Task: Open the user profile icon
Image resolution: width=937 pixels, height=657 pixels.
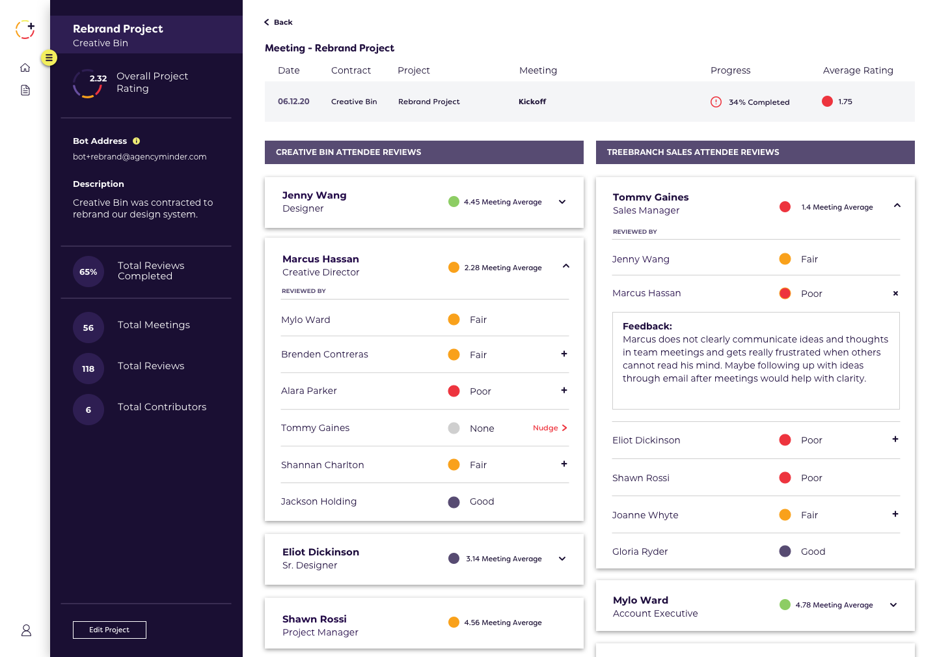Action: 26,630
